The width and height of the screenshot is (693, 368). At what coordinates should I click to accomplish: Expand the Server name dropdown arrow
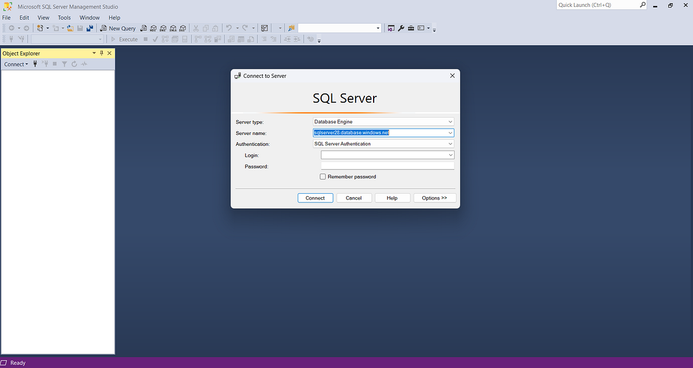(x=450, y=133)
